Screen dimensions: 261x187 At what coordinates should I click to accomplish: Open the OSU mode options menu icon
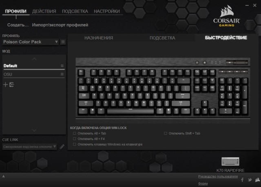click(x=62, y=74)
